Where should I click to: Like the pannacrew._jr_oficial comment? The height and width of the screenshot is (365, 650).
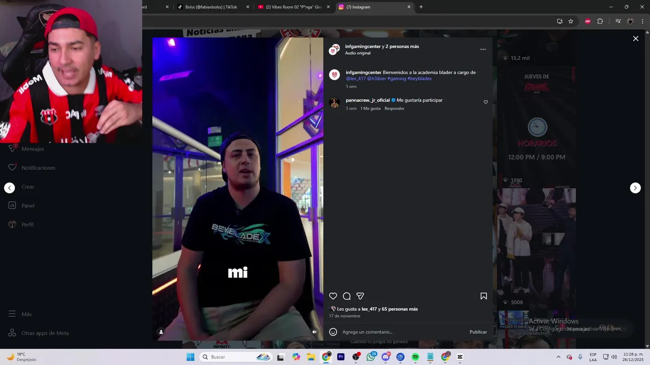[485, 102]
